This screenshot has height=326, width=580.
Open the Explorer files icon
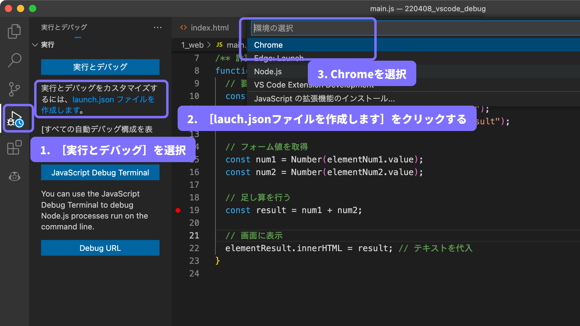coord(14,31)
